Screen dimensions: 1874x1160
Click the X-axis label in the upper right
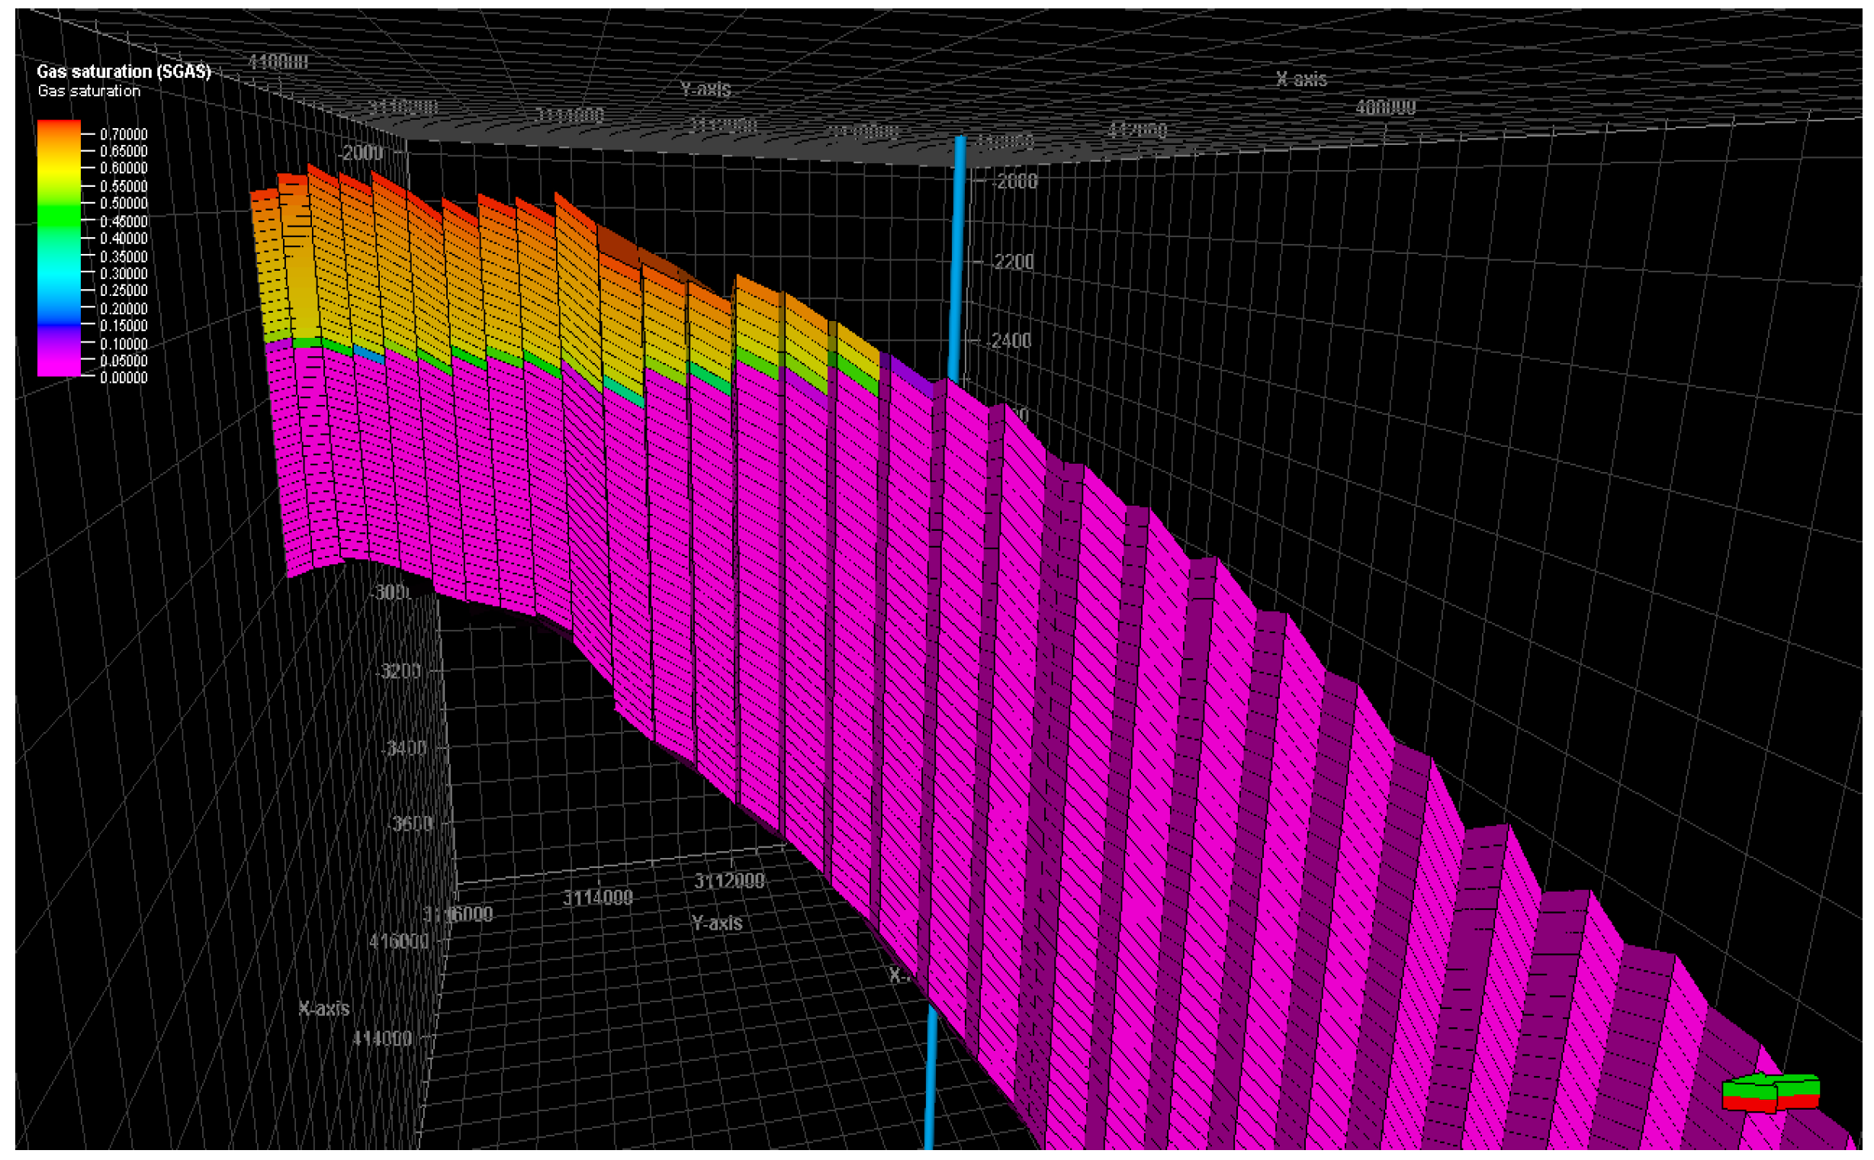click(x=1301, y=79)
